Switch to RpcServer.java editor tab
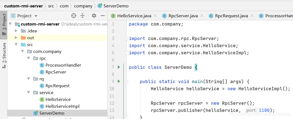 [183, 16]
